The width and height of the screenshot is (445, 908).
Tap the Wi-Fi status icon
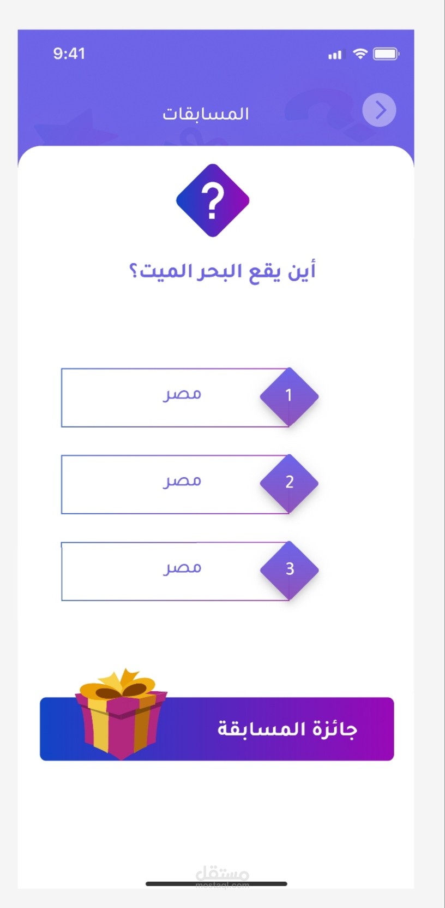360,54
